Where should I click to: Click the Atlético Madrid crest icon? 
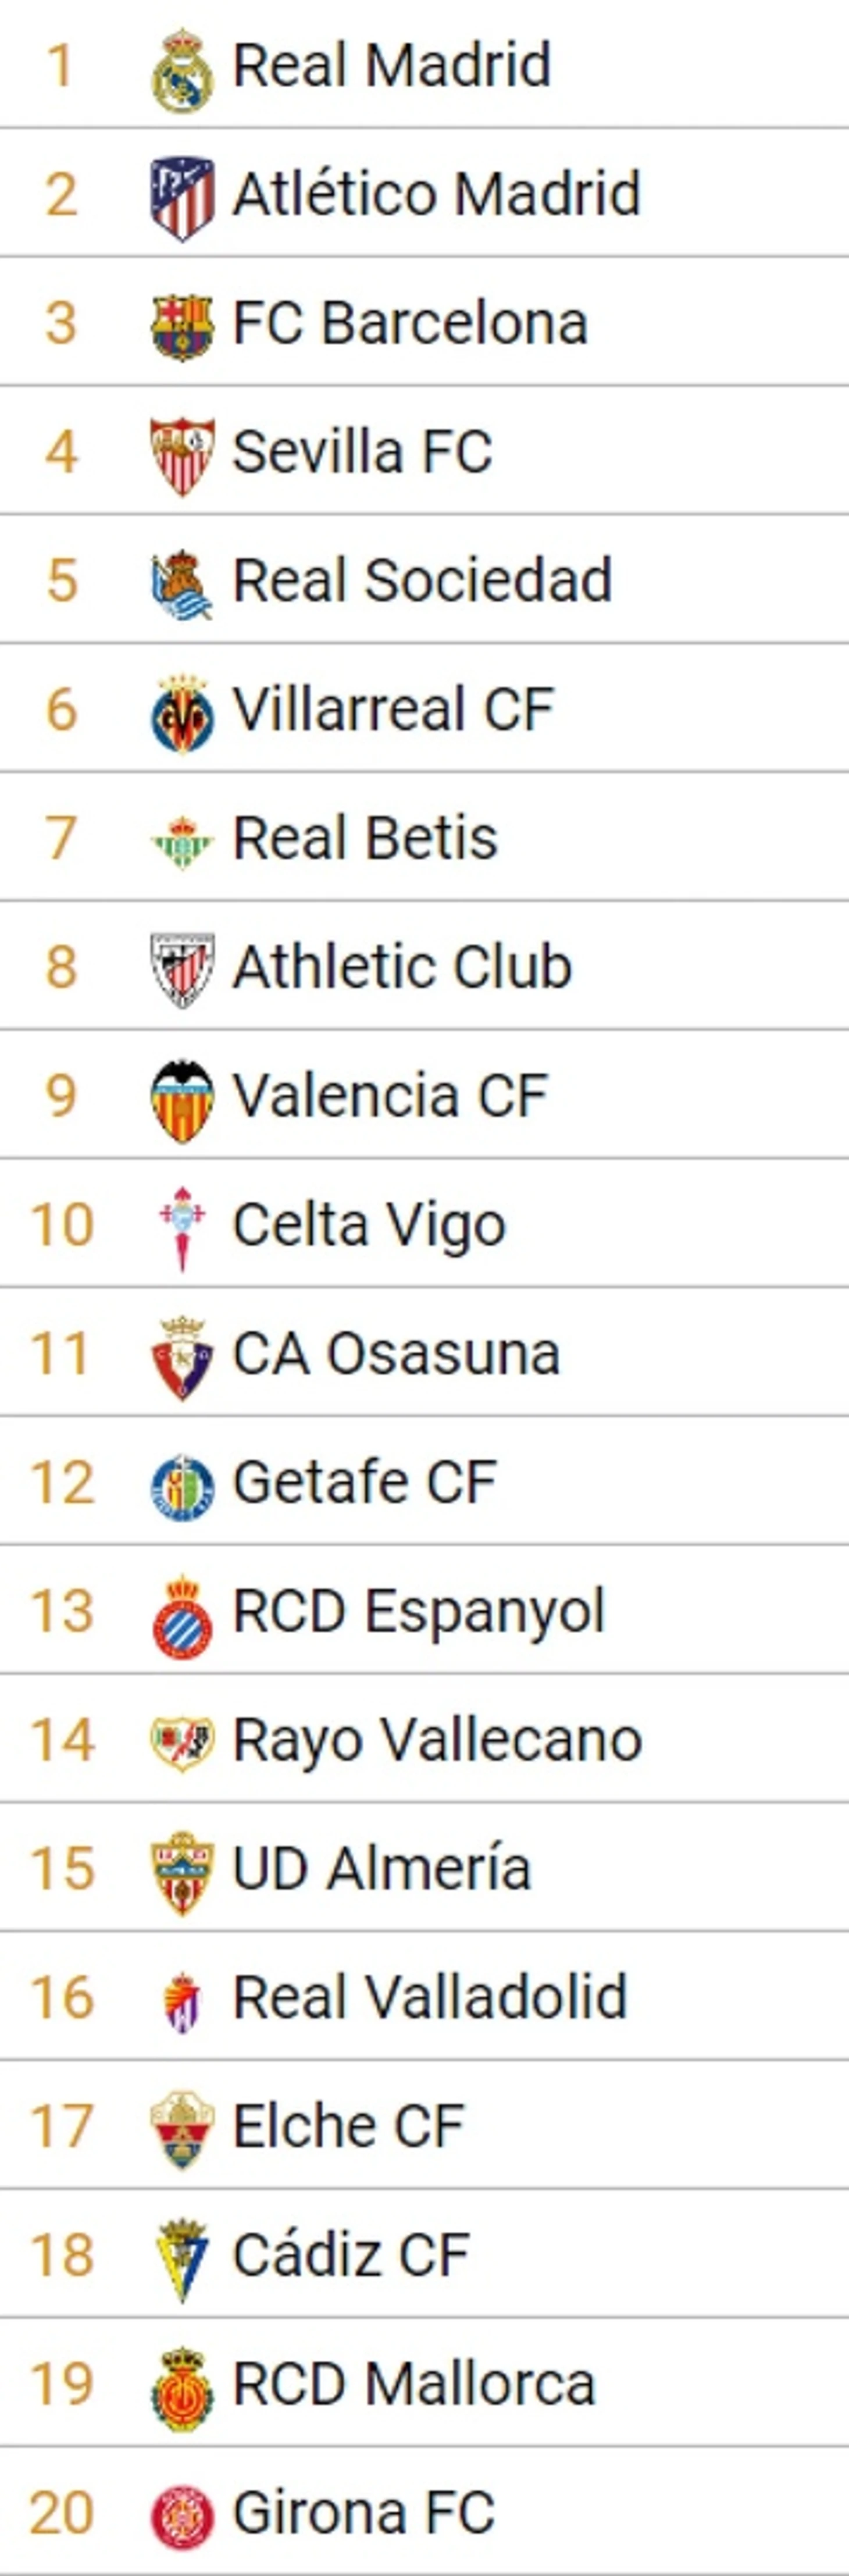tap(182, 197)
